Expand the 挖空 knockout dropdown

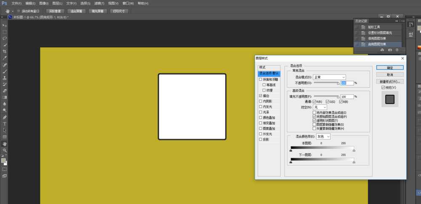(320, 107)
